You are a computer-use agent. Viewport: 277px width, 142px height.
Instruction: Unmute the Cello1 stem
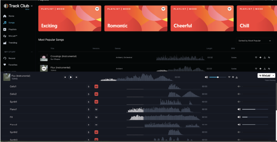[96, 86]
